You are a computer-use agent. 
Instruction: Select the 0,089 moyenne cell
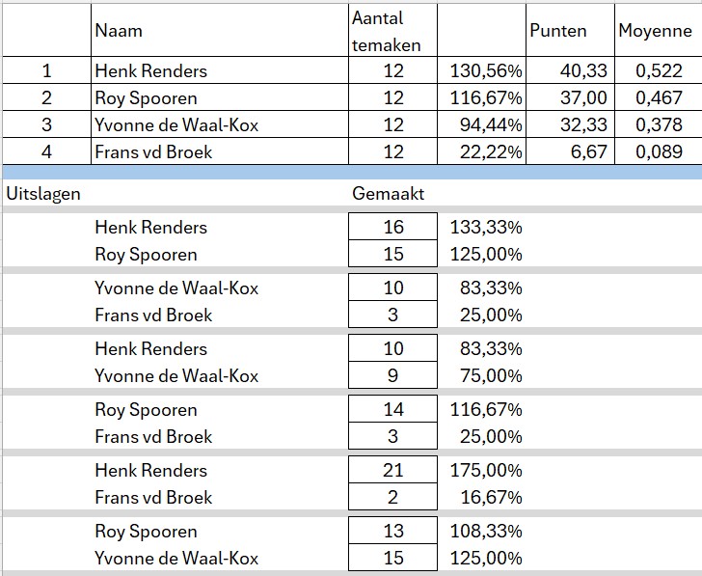click(658, 151)
